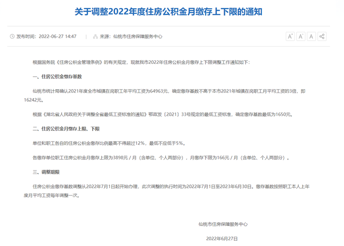Click signature 仙桃市住房保障服务中心 at bottom
The image size is (344, 246).
point(223,224)
